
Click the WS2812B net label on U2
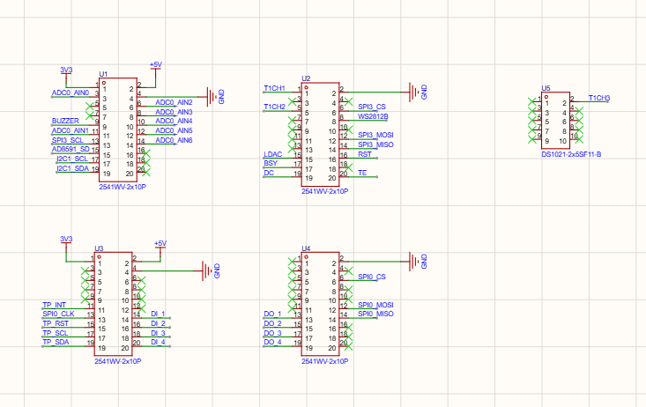tap(373, 116)
